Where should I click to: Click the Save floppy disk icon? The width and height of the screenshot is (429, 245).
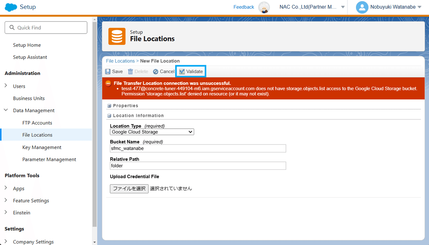[108, 71]
